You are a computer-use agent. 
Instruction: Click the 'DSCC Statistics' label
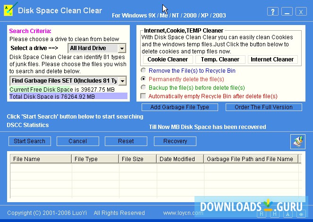point(28,125)
